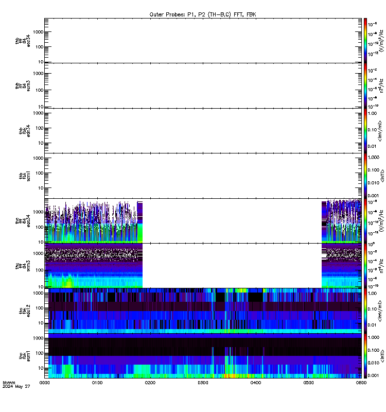
Task: Click the plot title "Outer Probes: P1, P2 (TH-B,C) FFT, FBK"
Action: tap(203, 14)
